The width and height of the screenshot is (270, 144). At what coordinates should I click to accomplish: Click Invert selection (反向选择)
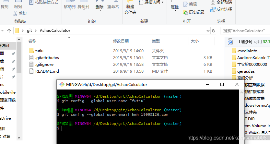click(221, 9)
